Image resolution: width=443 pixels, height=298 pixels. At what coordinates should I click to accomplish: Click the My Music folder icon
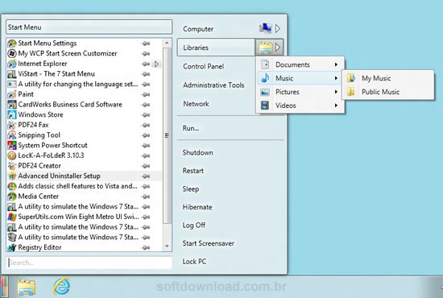point(351,78)
